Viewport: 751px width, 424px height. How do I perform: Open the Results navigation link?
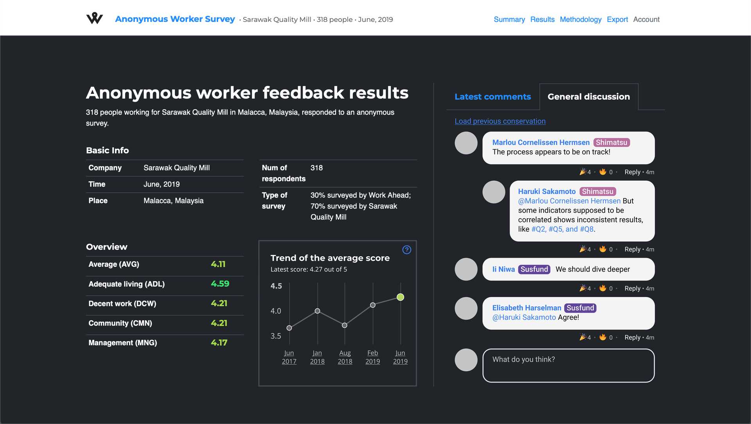[542, 20]
